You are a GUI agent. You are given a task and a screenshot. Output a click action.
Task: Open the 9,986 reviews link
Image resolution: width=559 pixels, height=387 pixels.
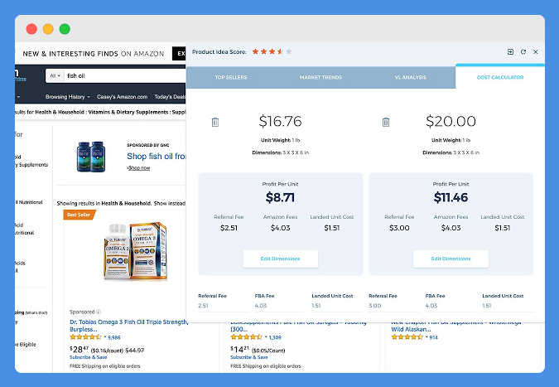(114, 337)
